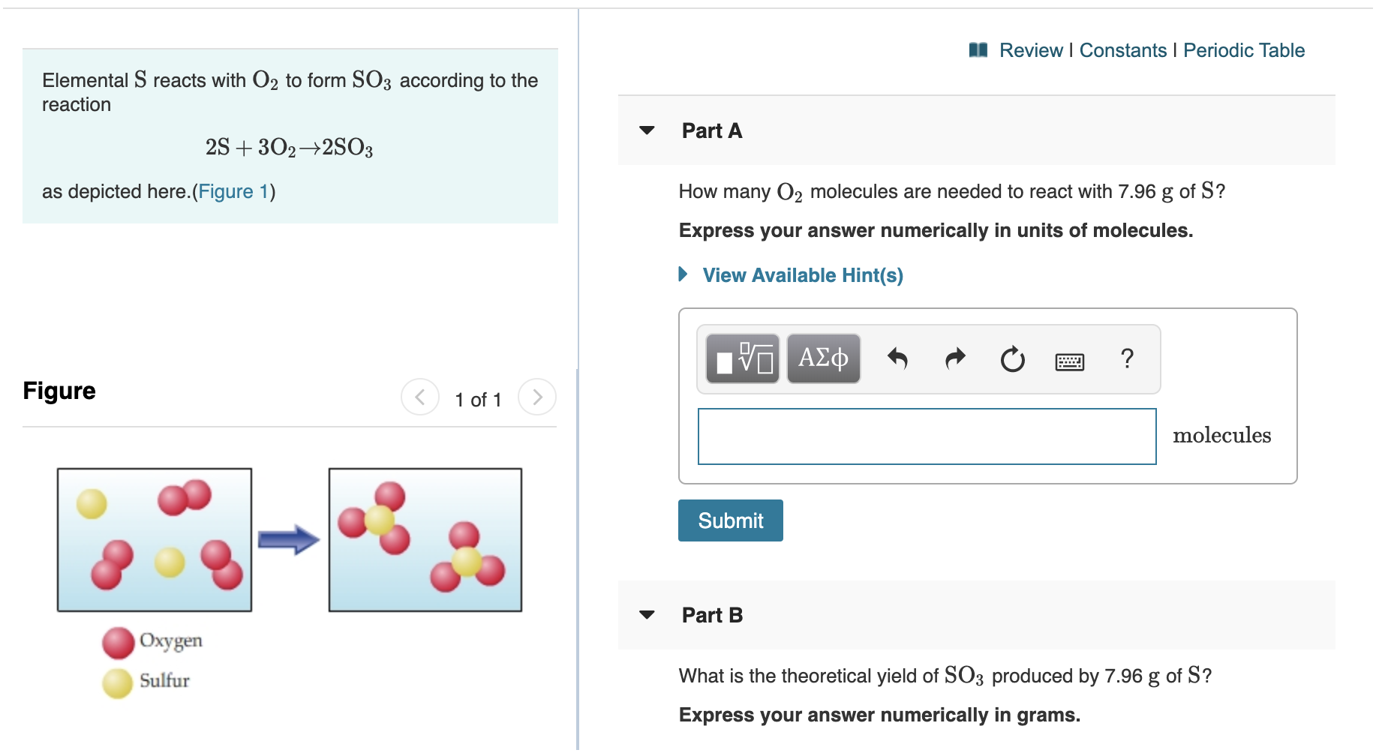Open the Figure 1 link
This screenshot has height=753, width=1382.
[233, 191]
